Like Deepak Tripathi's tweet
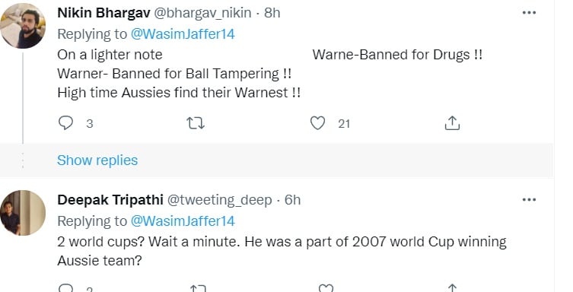 click(326, 288)
